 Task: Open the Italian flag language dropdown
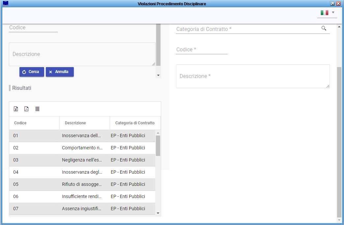coord(327,13)
